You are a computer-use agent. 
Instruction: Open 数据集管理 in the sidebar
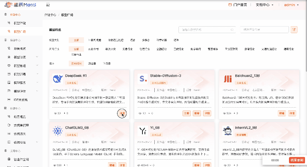pyautogui.click(x=21, y=125)
